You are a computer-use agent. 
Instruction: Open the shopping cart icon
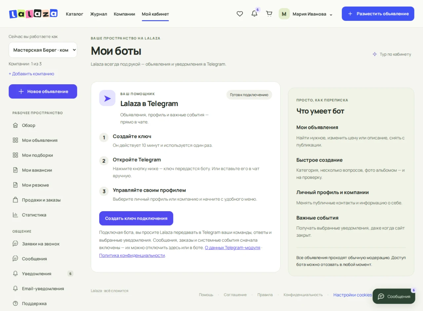click(x=269, y=14)
